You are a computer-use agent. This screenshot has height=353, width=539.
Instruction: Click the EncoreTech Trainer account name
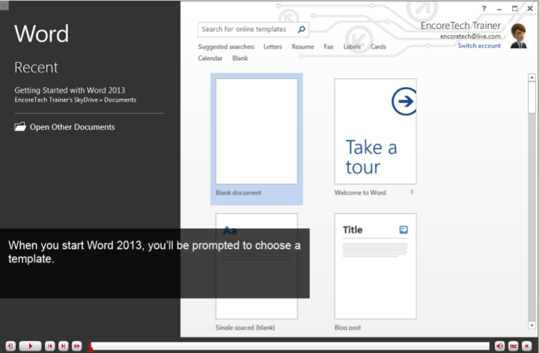tap(460, 25)
